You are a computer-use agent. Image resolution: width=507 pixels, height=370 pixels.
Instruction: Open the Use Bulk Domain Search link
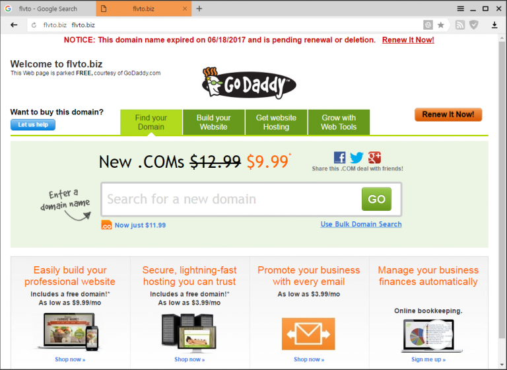(x=361, y=224)
